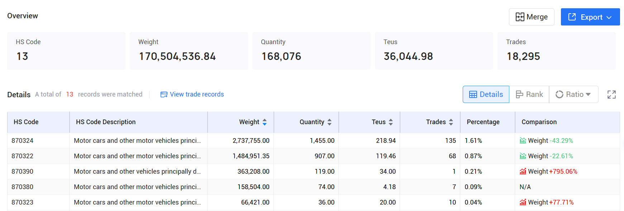Click the Quantity summary card value 168,076
This screenshot has width=624, height=211.
click(x=281, y=56)
